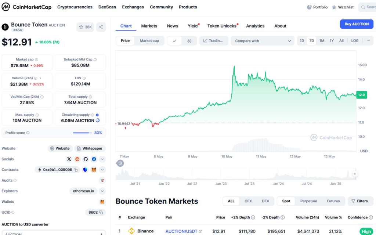Screen dimensions: 376x235
Task: Open DexScan menu
Action: (x=107, y=7)
